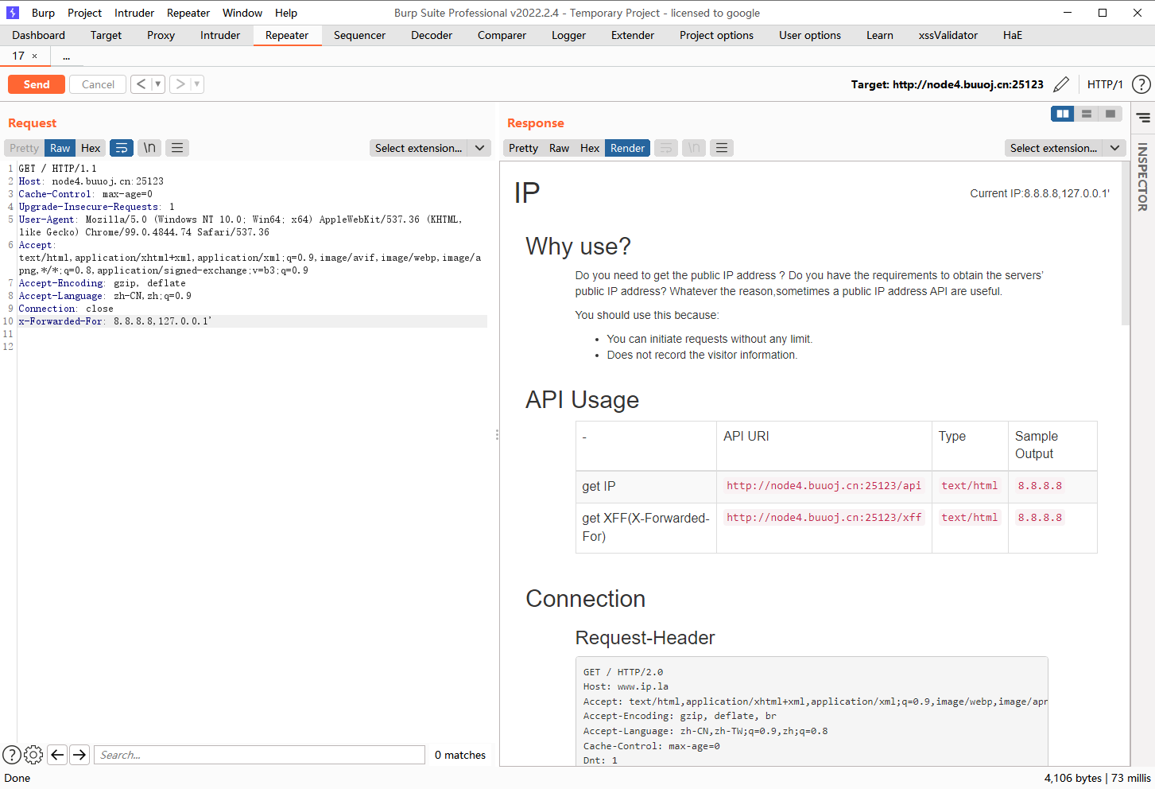The width and height of the screenshot is (1155, 789).
Task: Send the request
Action: [37, 84]
